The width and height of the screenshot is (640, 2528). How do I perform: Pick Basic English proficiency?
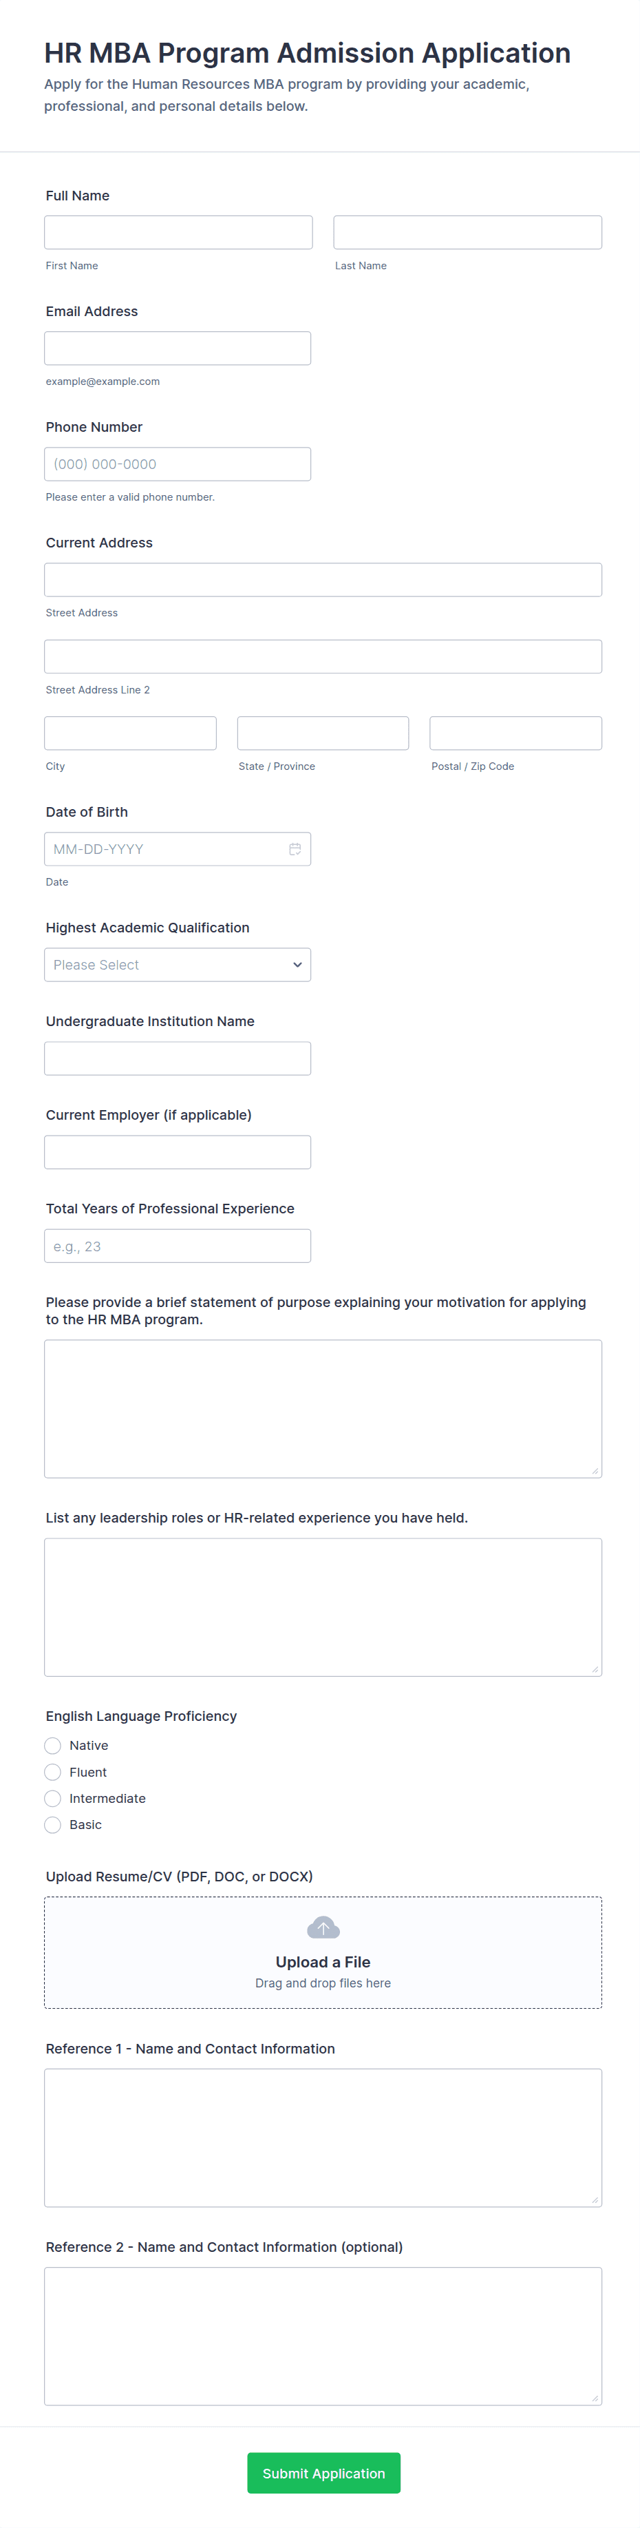[x=53, y=1826]
